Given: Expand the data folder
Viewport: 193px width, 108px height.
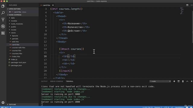Looking at the screenshot, I should click(13, 18).
